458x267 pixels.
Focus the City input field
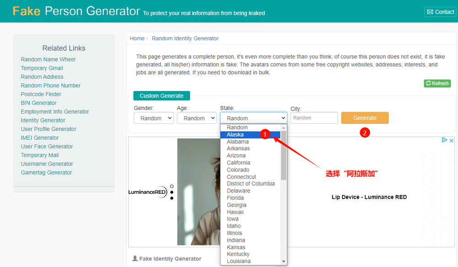(x=314, y=118)
